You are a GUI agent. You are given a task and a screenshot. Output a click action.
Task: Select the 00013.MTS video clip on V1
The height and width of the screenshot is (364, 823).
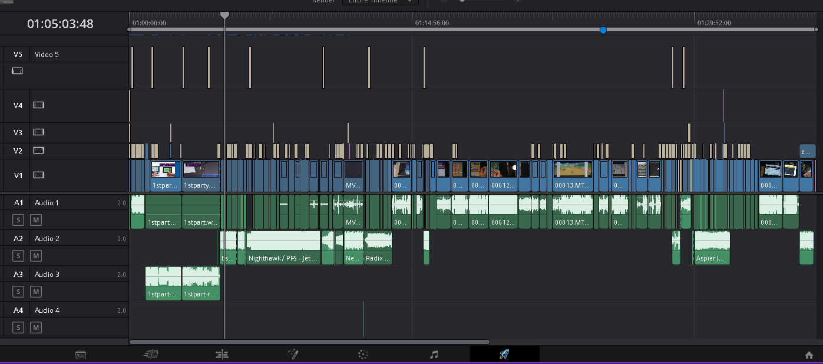pyautogui.click(x=573, y=176)
